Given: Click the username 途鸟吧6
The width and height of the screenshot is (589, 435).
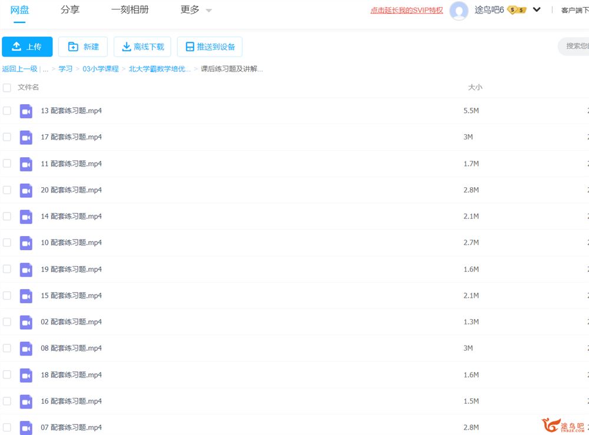Looking at the screenshot, I should (x=489, y=10).
